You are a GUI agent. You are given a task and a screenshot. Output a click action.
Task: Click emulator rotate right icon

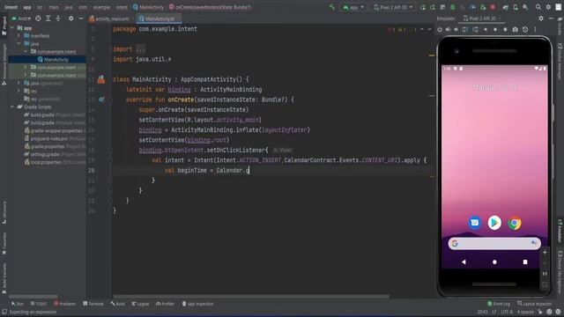(476, 29)
